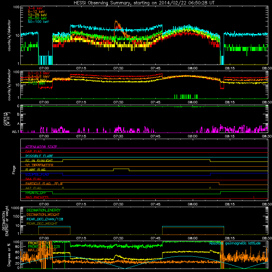Click the 07:00 tick label under top counts panel
Image resolution: width=272 pixels, height=272 pixels.
pyautogui.click(x=44, y=68)
